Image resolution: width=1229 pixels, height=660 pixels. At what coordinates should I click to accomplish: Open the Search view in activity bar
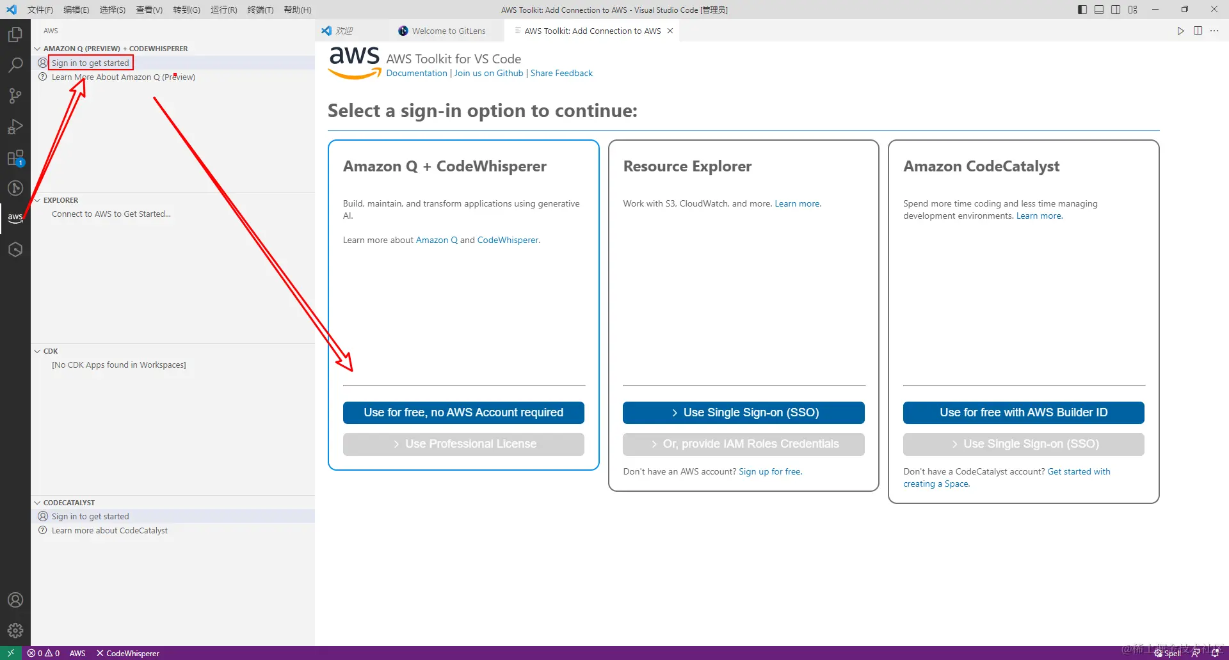[15, 65]
